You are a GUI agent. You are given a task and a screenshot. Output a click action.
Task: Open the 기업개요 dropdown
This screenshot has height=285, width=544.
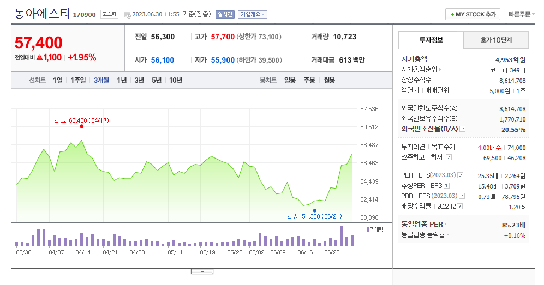coord(253,15)
